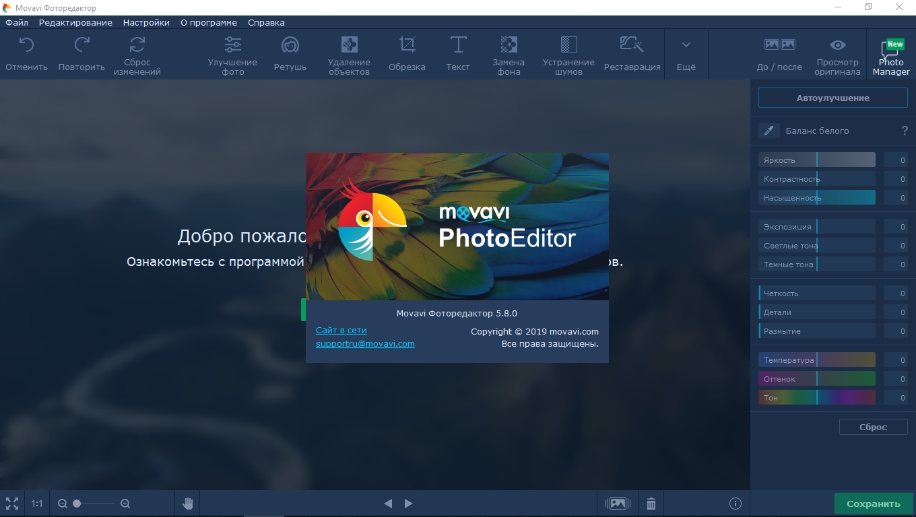Open the Справка menu
The image size is (916, 517).
click(266, 22)
